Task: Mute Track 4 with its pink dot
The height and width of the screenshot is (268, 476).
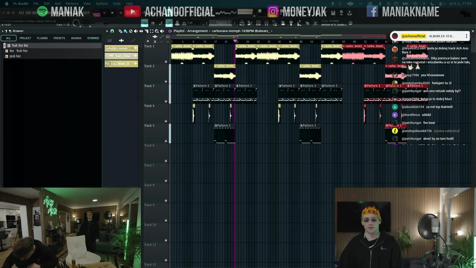Action: (x=166, y=121)
